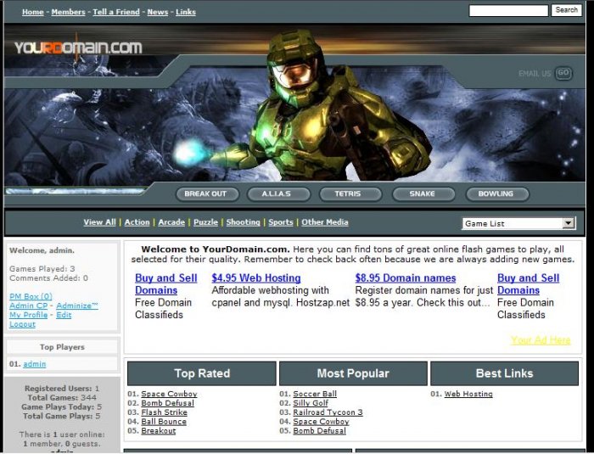Select the Shooting category
The width and height of the screenshot is (594, 454).
[244, 222]
